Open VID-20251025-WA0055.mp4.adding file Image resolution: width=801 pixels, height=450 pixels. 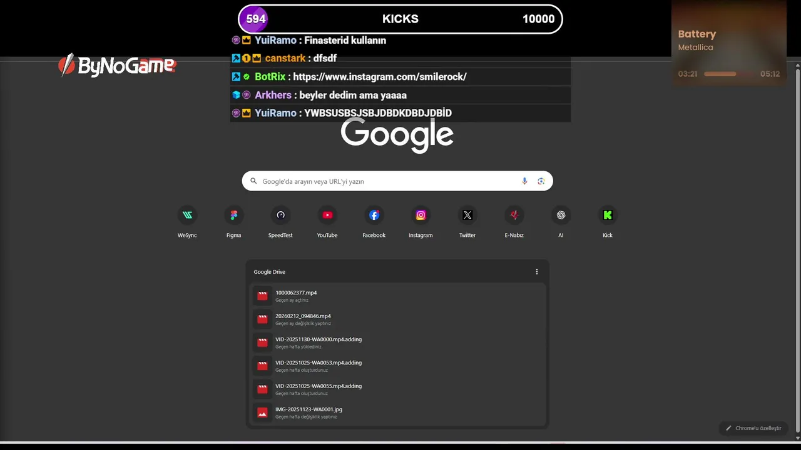397,389
